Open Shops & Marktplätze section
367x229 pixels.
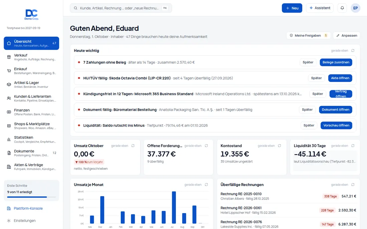pos(31,126)
